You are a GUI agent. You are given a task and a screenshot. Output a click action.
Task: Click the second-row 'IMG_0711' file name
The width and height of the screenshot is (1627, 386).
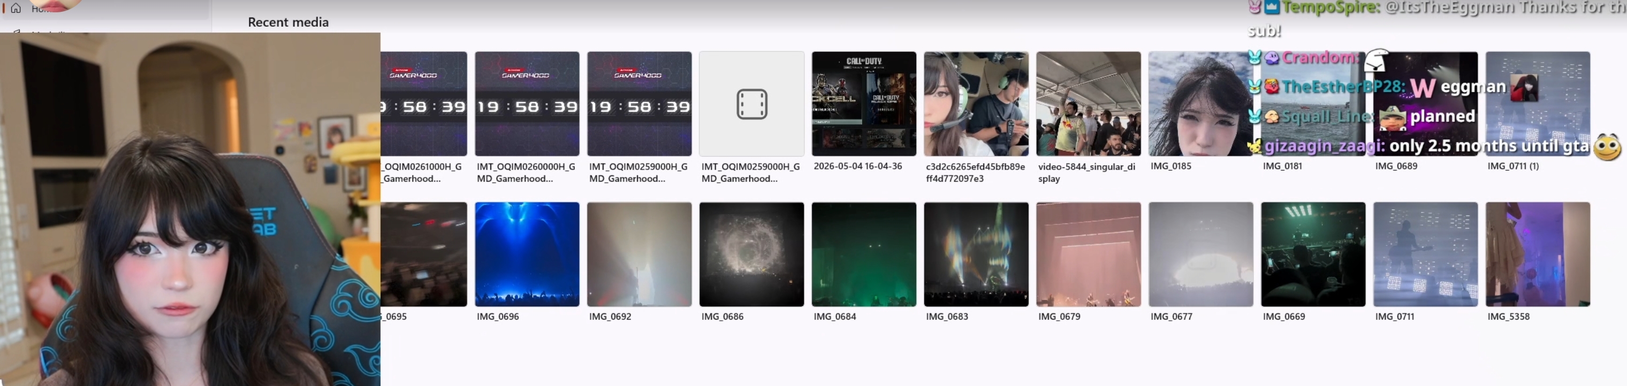tap(1395, 316)
